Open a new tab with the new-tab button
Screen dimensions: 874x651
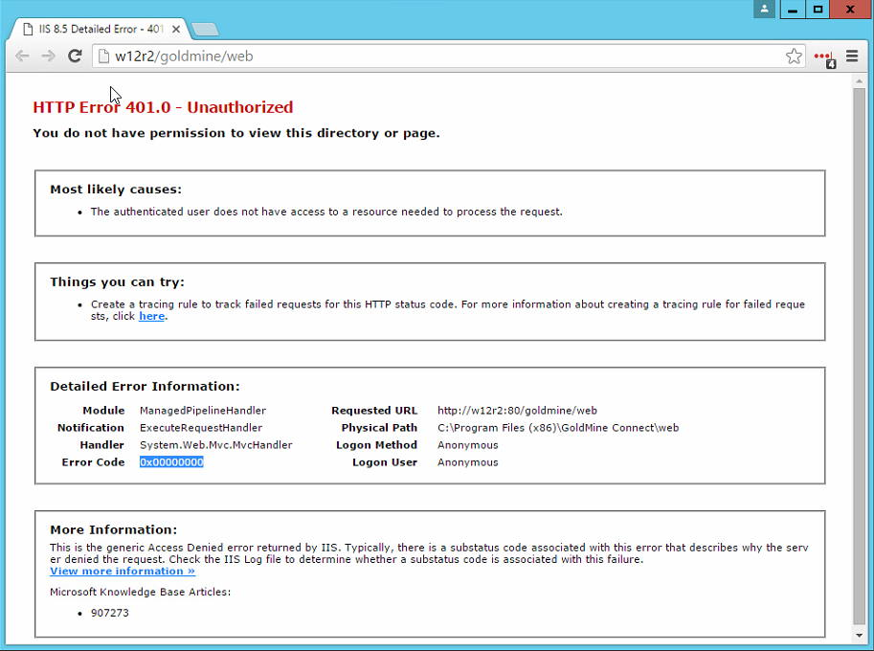coord(204,30)
